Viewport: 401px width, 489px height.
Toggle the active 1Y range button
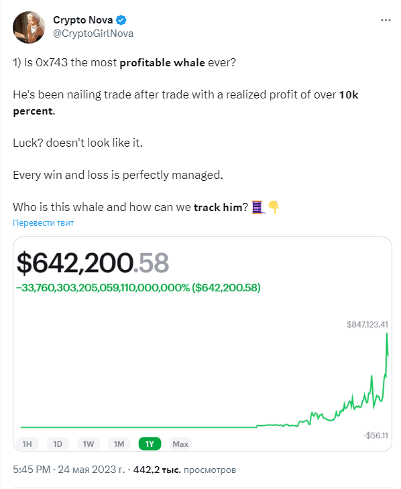pos(150,443)
